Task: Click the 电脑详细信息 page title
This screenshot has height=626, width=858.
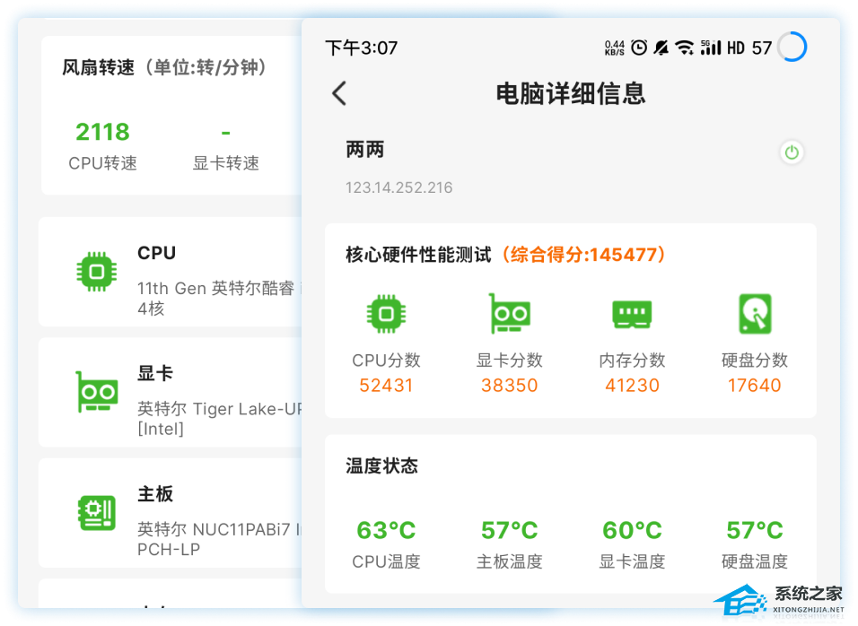Action: (571, 93)
